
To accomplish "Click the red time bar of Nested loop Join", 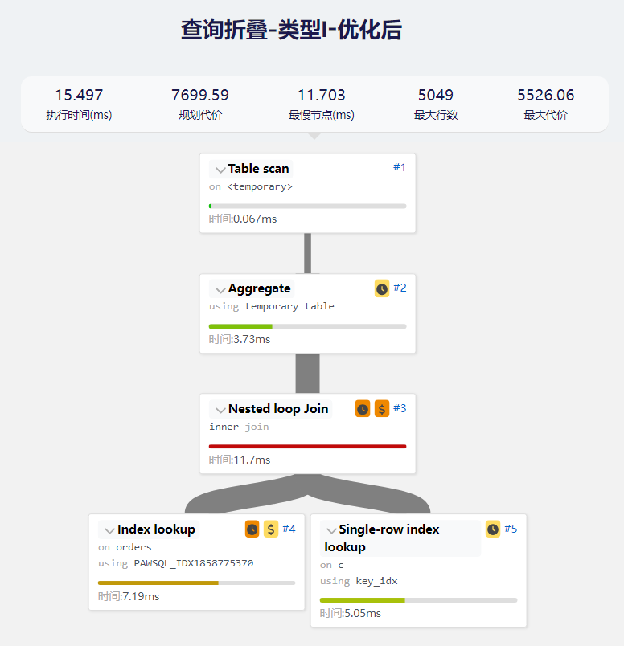I will click(307, 446).
